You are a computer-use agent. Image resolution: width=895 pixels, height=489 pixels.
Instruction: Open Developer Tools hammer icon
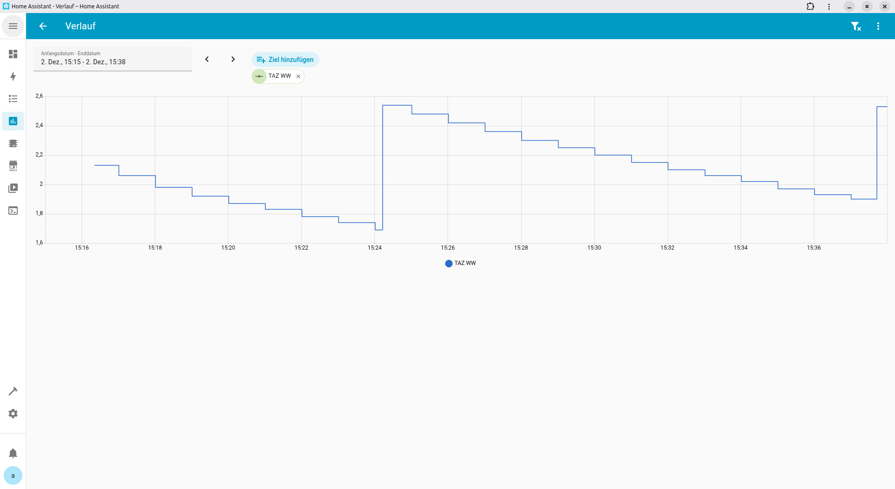13,391
